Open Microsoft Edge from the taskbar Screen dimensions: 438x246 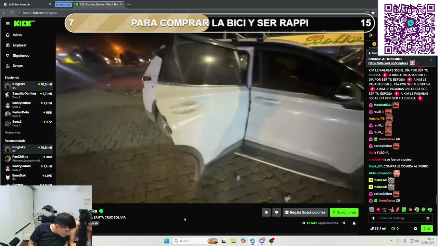pyautogui.click(x=252, y=241)
